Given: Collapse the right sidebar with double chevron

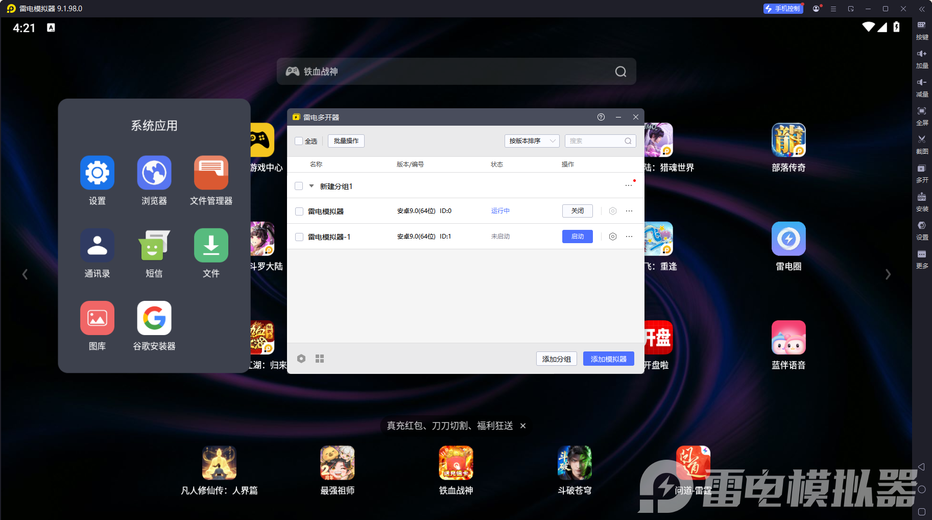Looking at the screenshot, I should click(922, 9).
